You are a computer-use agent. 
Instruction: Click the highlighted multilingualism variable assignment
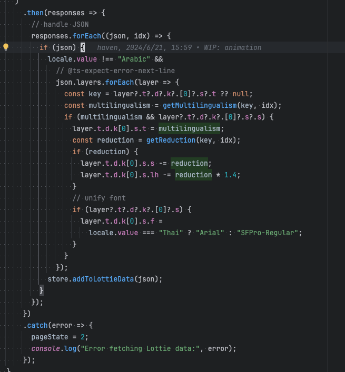tap(189, 128)
